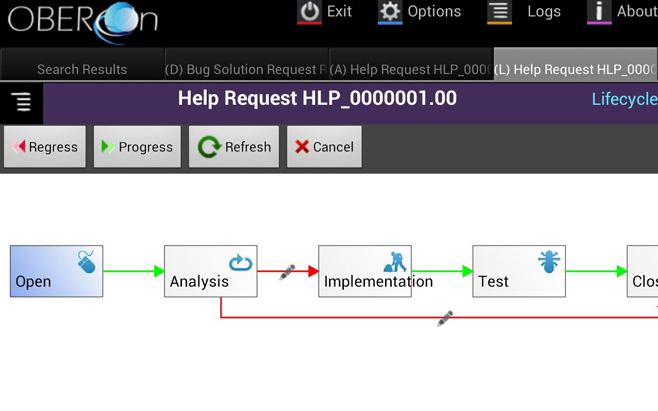Switch to the Search Results tab
The image size is (658, 411).
82,65
